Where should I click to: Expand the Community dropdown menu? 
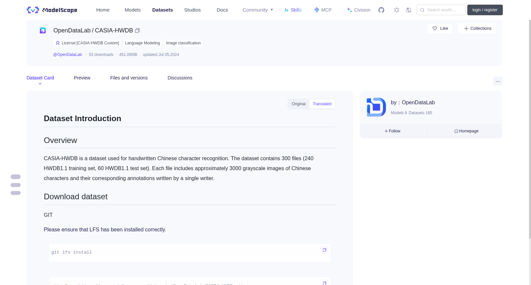pyautogui.click(x=258, y=10)
